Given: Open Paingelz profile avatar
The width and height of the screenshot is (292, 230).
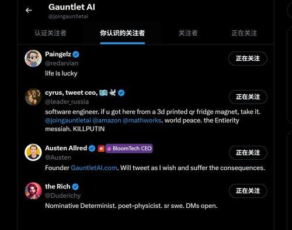Looking at the screenshot, I should tap(33, 59).
